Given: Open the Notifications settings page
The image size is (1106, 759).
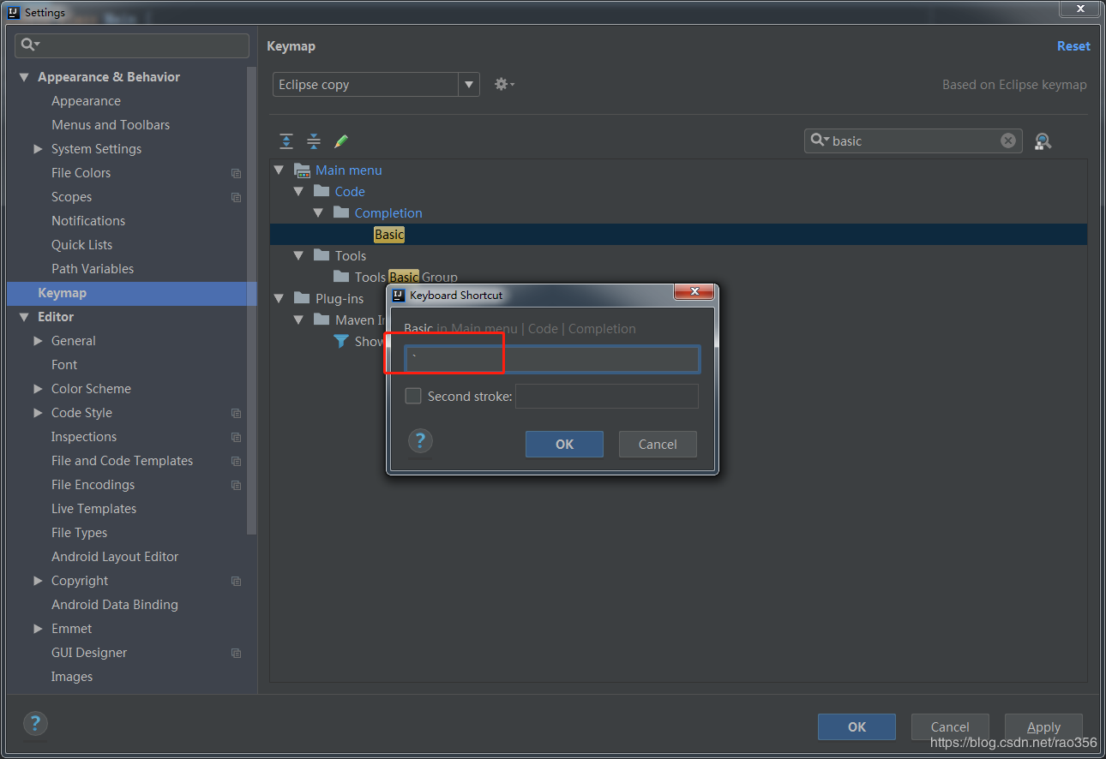Looking at the screenshot, I should pyautogui.click(x=88, y=221).
